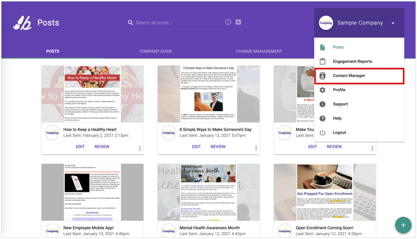Image resolution: width=417 pixels, height=239 pixels.
Task: Click the Support info icon
Action: point(322,104)
